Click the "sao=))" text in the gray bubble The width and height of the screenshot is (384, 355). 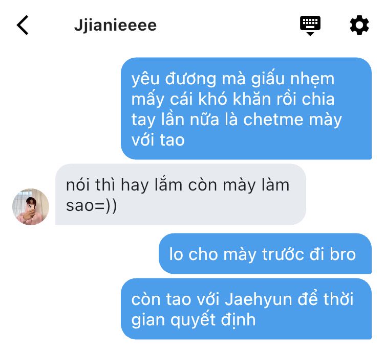tap(91, 205)
